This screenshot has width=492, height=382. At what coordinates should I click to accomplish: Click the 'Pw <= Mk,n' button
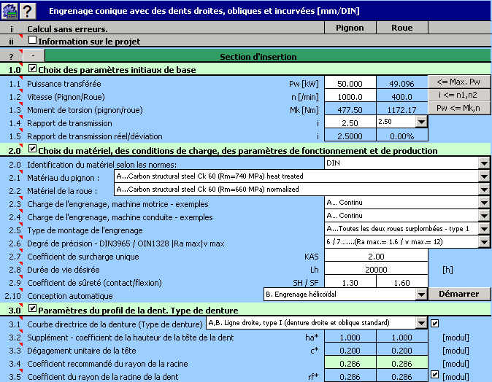[x=458, y=109]
